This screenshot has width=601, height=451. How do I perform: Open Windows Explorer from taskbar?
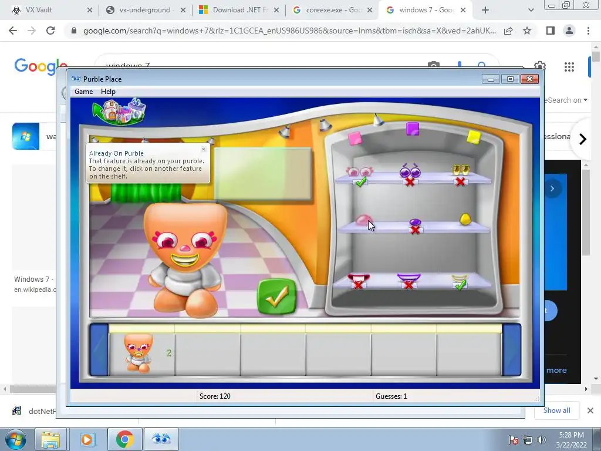pos(50,439)
